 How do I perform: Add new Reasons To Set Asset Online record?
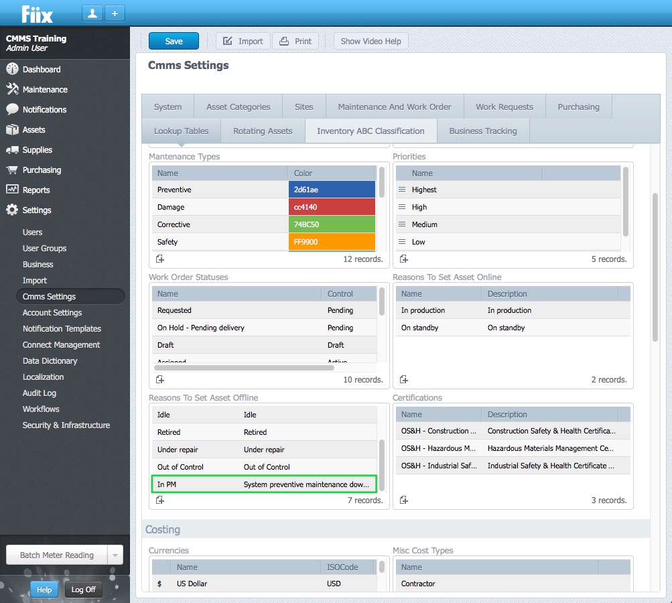(404, 379)
